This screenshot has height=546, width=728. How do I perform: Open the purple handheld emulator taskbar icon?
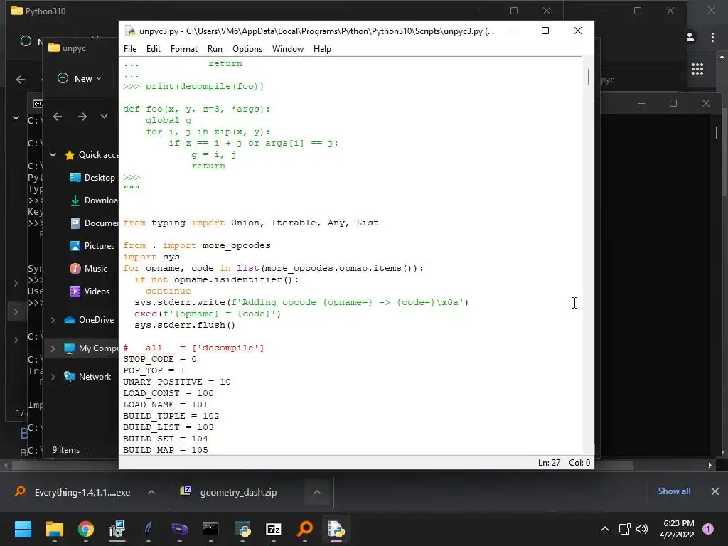[x=180, y=529]
